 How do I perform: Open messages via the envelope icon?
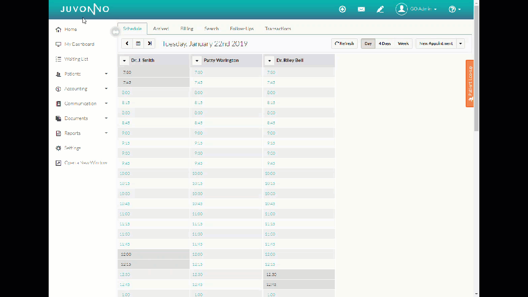(x=361, y=9)
